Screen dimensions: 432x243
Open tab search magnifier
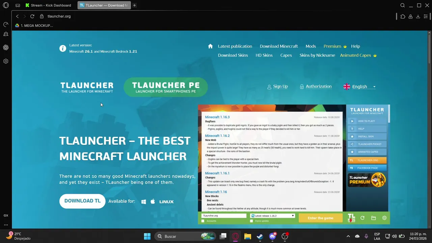coord(403,5)
